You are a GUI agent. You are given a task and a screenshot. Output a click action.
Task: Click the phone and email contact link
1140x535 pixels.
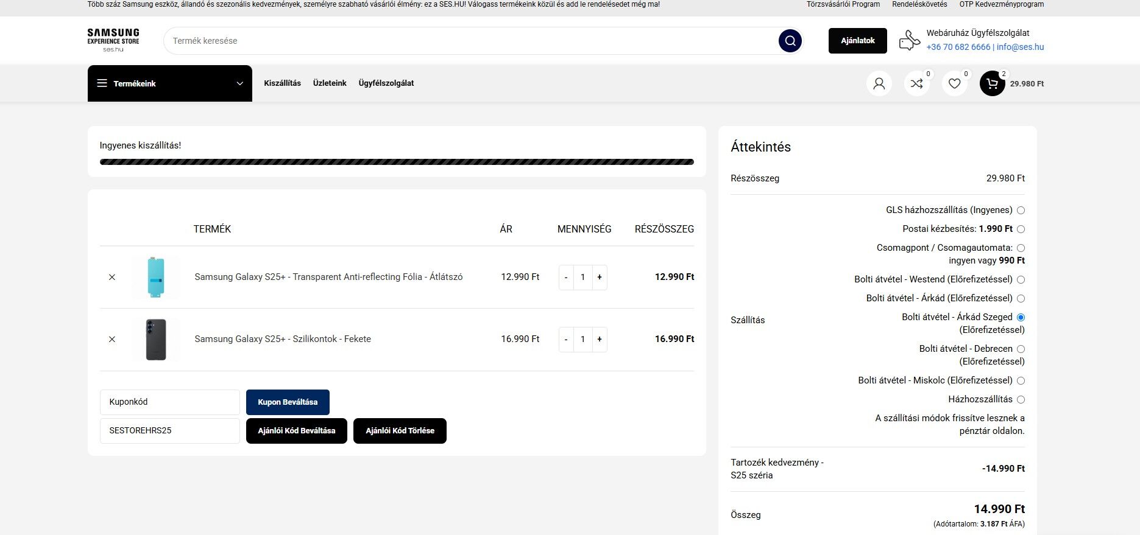pos(985,47)
